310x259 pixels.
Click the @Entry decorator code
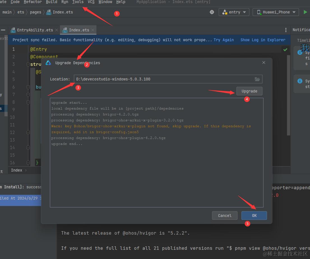tap(39, 49)
